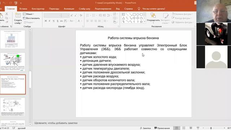Screen dimensions: 231x130
Task: Center text in paragraph group
Action: tap(92, 21)
